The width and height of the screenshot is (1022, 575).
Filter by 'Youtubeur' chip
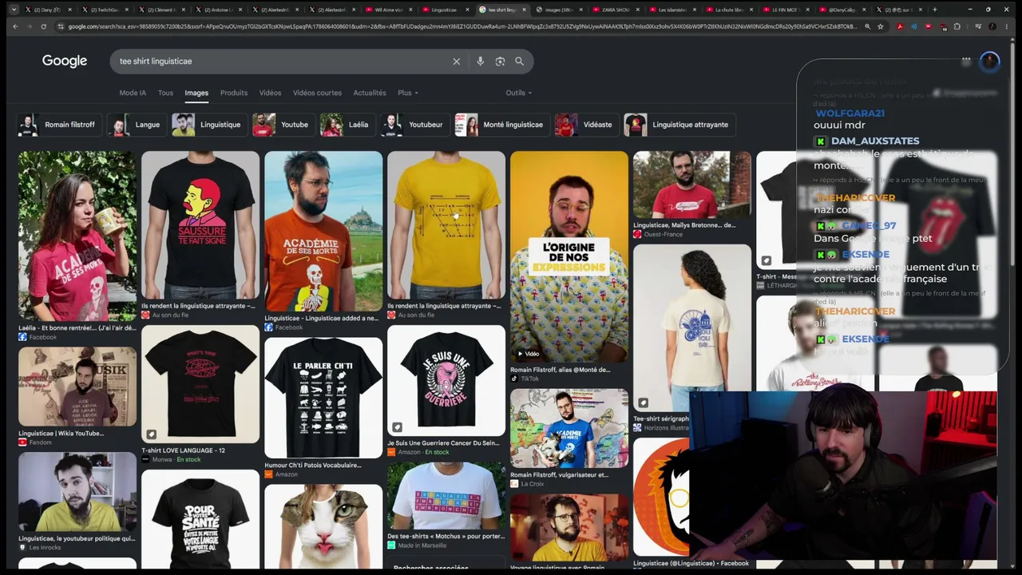414,125
